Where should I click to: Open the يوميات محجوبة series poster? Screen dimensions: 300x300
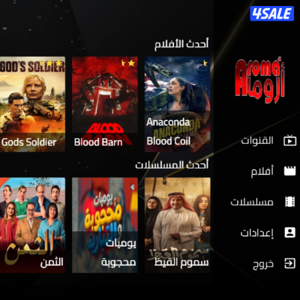point(105,225)
